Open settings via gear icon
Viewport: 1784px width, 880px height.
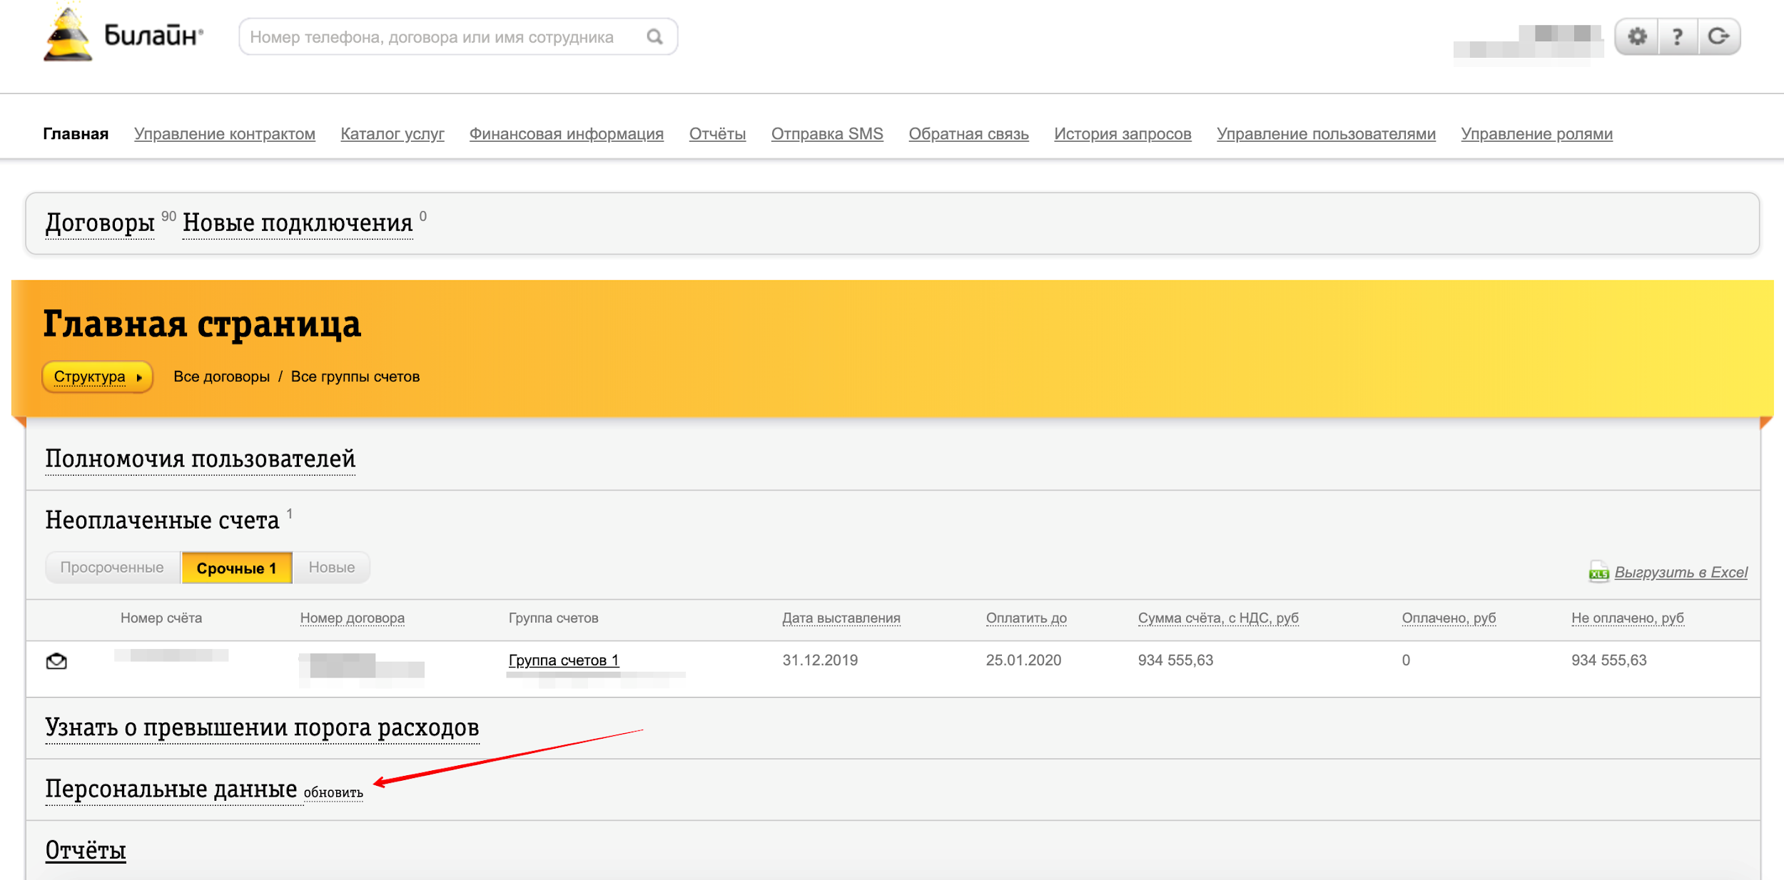pos(1637,36)
